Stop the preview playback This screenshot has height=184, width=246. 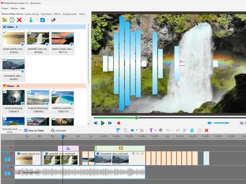pyautogui.click(x=119, y=123)
